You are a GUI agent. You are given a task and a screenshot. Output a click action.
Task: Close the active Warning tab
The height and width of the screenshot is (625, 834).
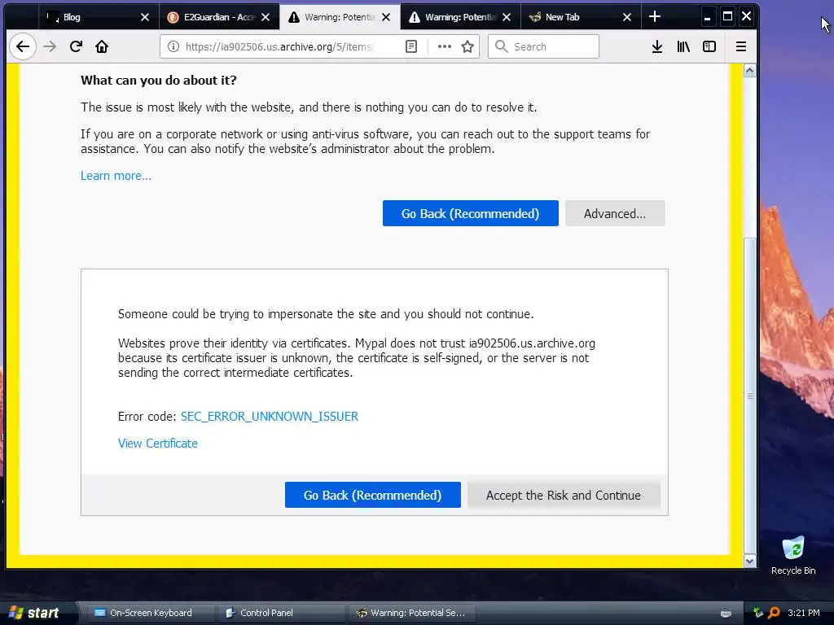coord(386,17)
